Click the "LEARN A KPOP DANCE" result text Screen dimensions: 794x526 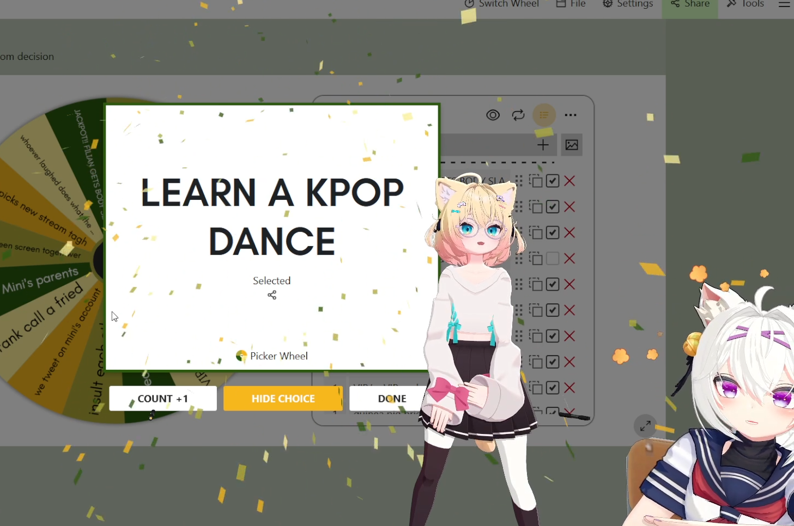tap(272, 217)
